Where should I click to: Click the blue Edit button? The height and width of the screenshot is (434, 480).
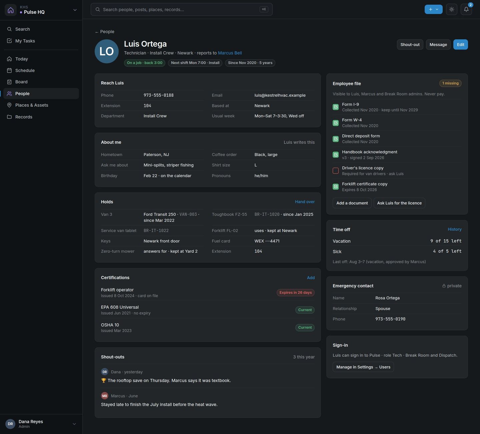point(460,45)
